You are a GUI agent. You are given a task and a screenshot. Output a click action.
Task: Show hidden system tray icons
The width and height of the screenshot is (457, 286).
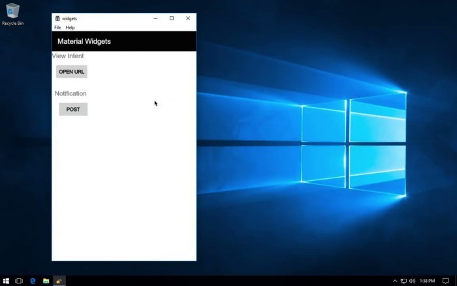click(x=395, y=281)
